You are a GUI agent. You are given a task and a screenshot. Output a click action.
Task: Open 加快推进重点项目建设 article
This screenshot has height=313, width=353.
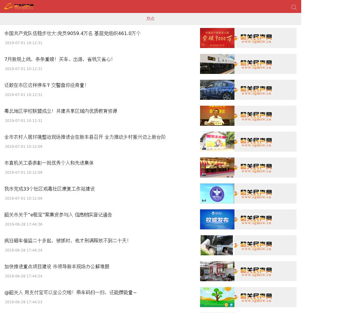(x=57, y=267)
